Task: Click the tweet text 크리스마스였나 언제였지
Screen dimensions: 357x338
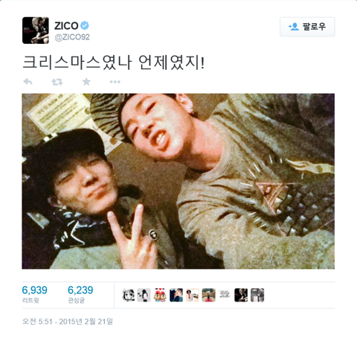Action: coord(113,63)
